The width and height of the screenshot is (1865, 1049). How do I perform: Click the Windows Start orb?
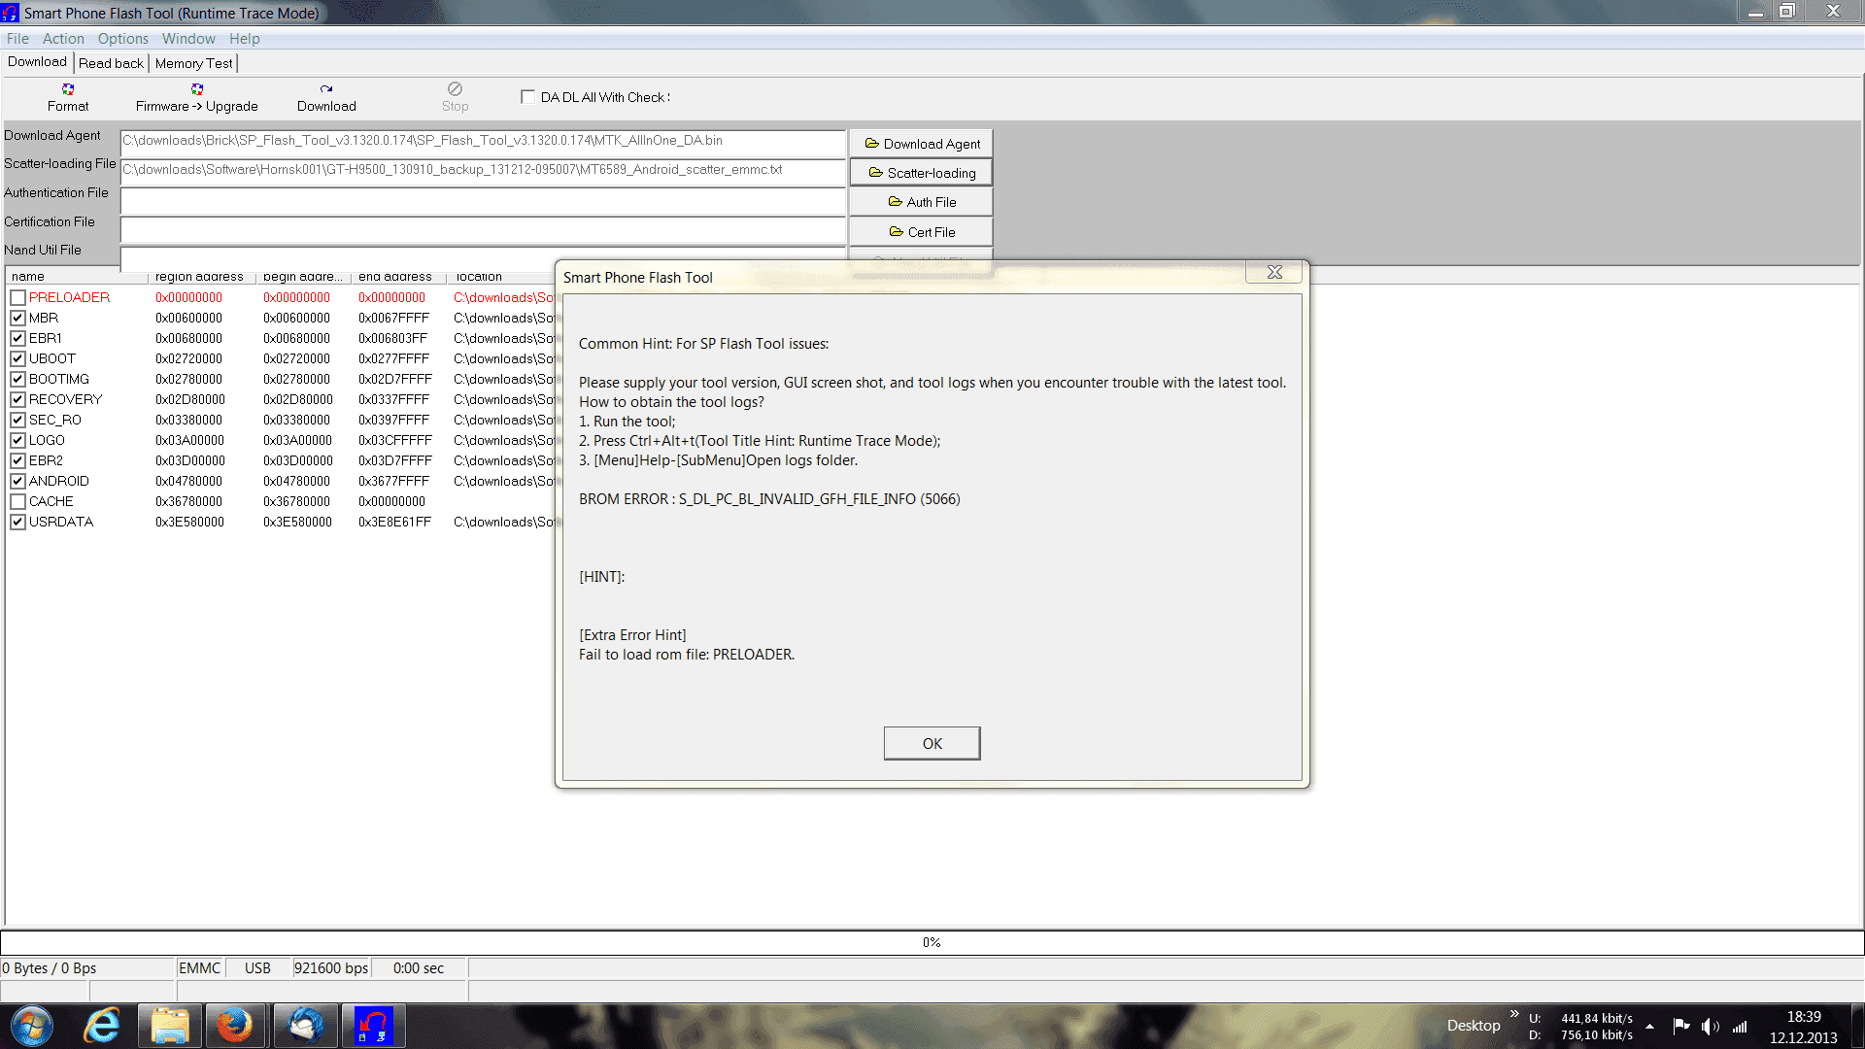[32, 1026]
